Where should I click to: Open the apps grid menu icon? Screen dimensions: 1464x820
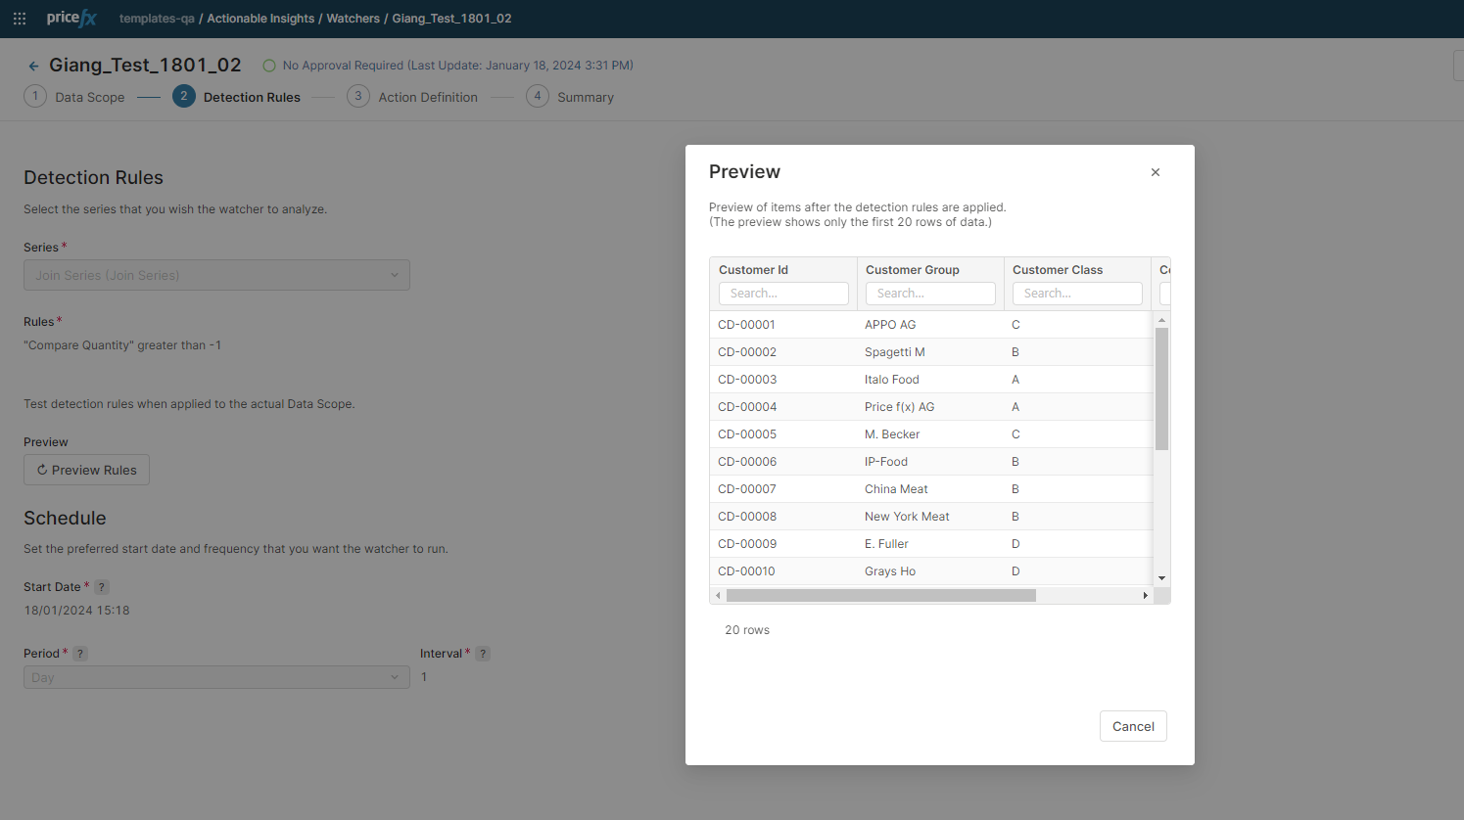pos(20,19)
